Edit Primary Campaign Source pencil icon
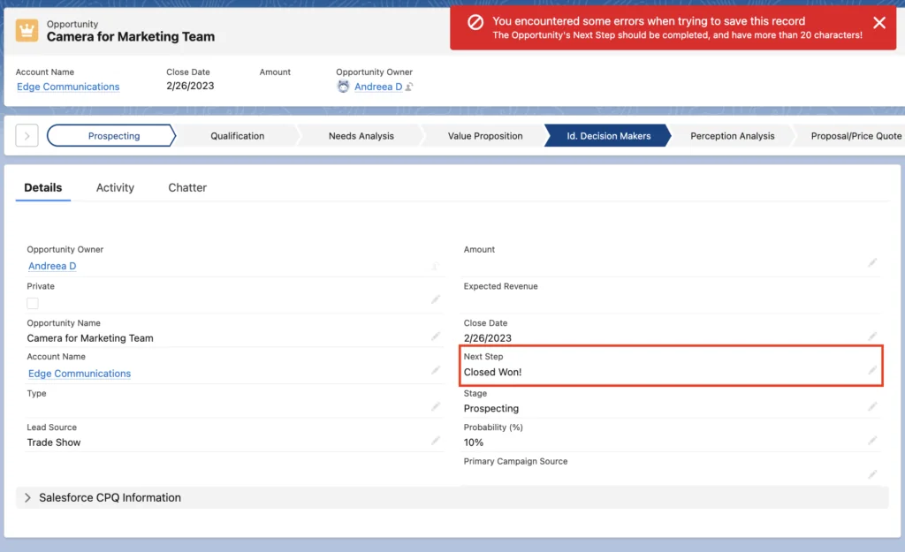Image resolution: width=905 pixels, height=552 pixels. 872,474
